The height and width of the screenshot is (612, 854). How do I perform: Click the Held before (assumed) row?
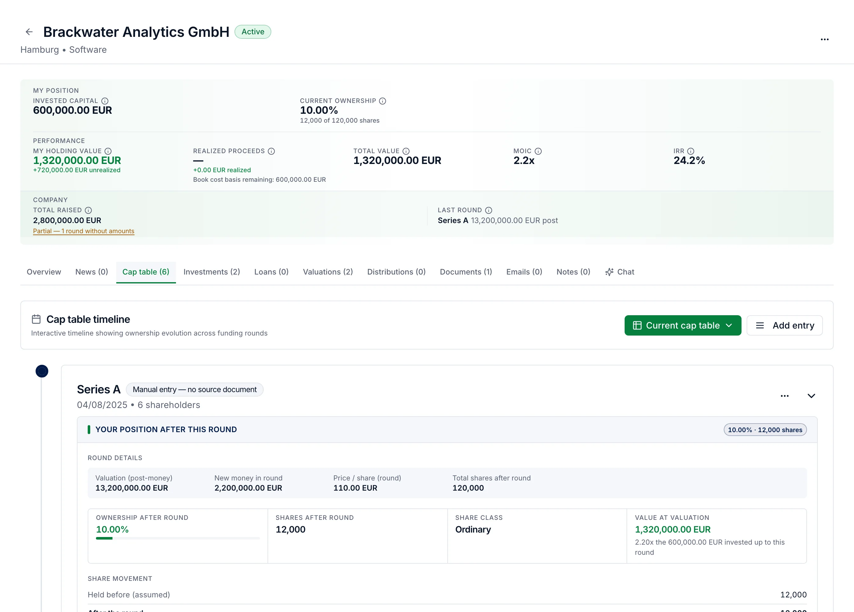click(447, 595)
